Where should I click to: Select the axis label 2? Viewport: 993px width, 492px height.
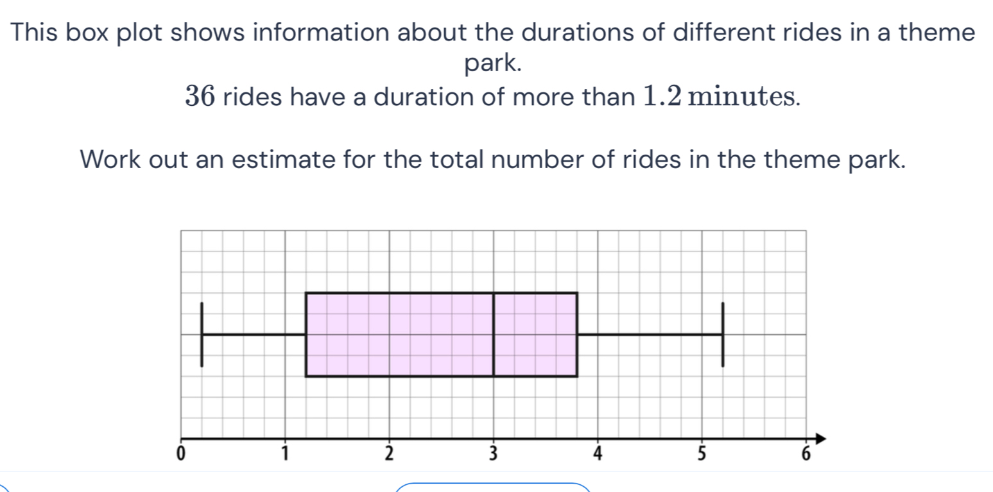389,454
